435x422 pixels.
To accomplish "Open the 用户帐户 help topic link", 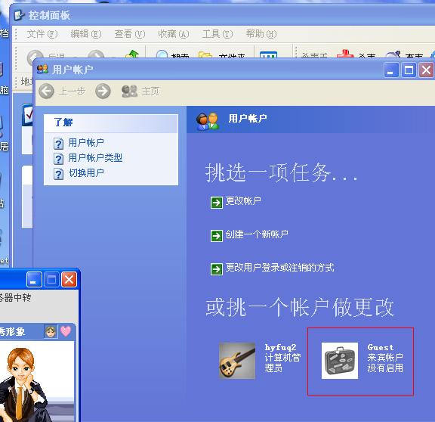I will (x=86, y=142).
